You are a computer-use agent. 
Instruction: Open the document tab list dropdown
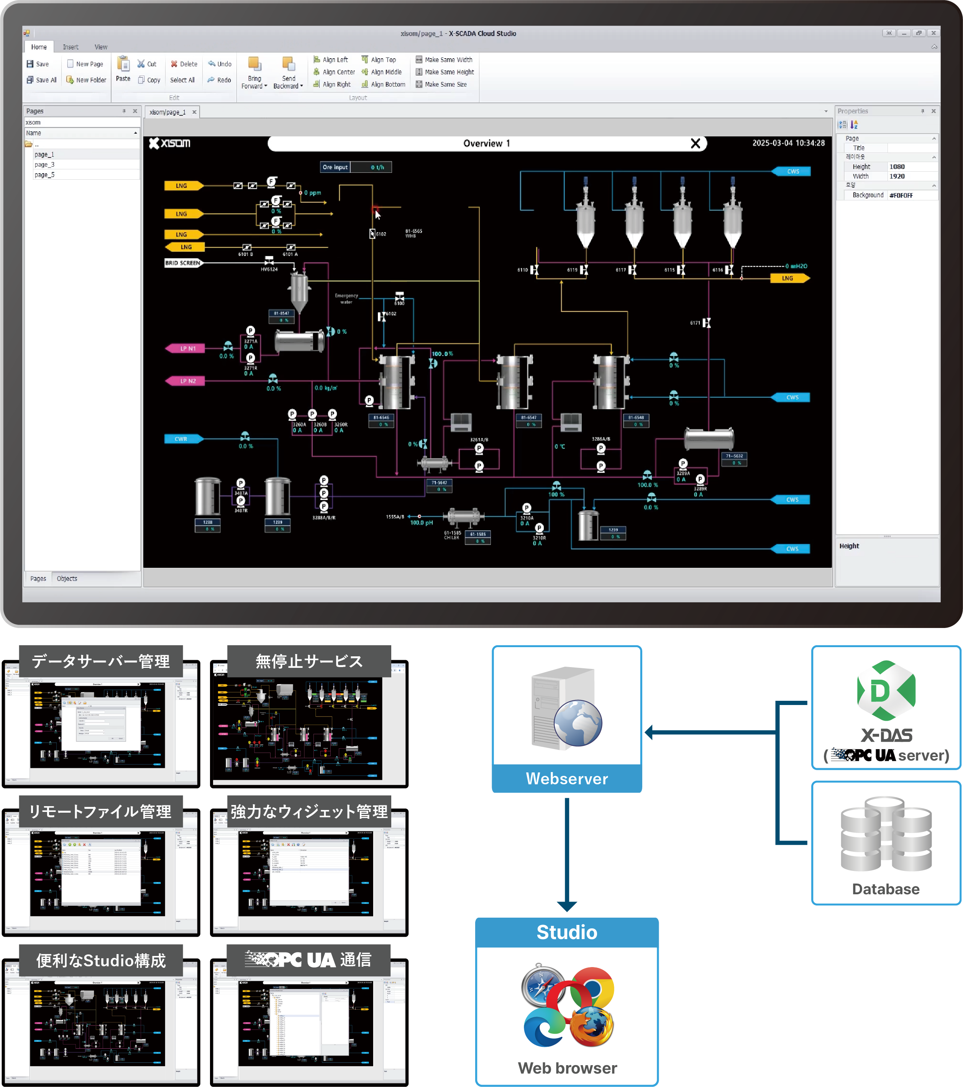coord(826,111)
